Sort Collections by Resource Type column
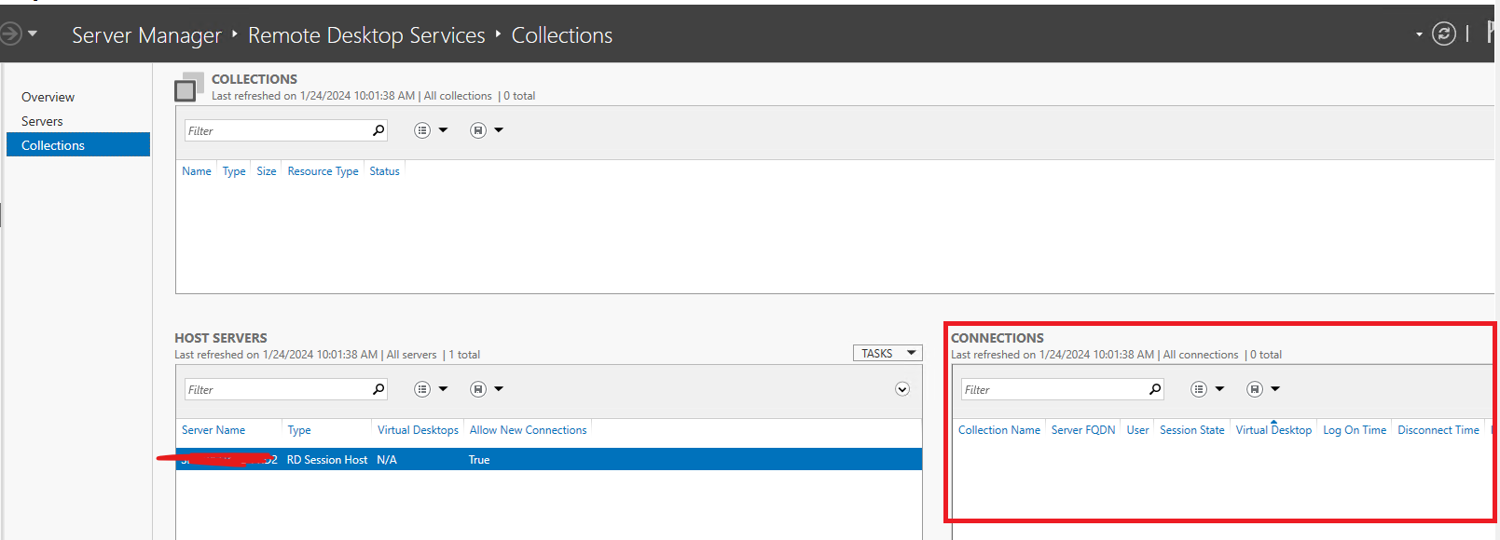1500x540 pixels. 323,171
